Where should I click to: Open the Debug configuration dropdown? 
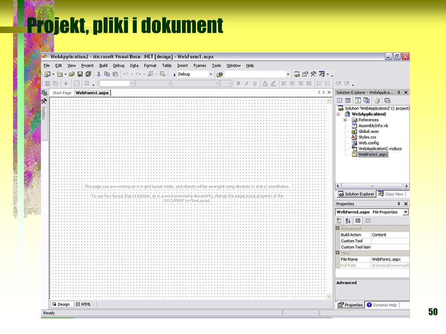click(211, 74)
